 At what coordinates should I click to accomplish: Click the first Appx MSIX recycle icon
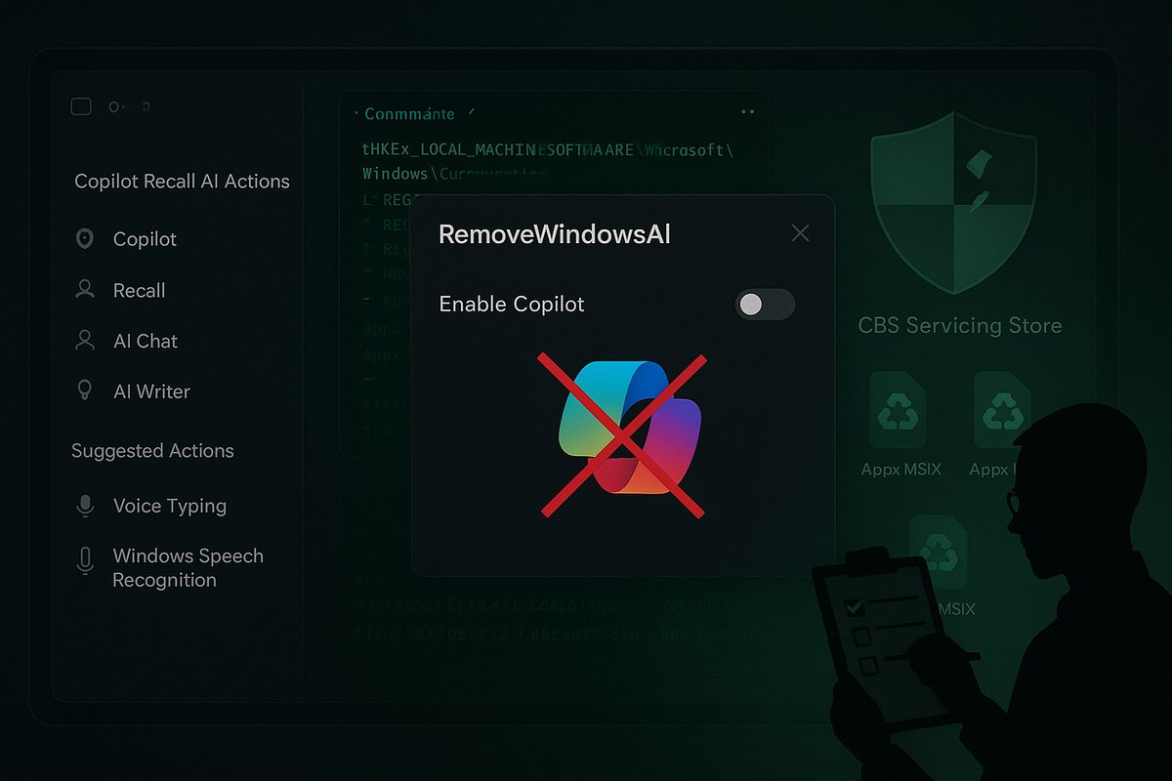900,412
